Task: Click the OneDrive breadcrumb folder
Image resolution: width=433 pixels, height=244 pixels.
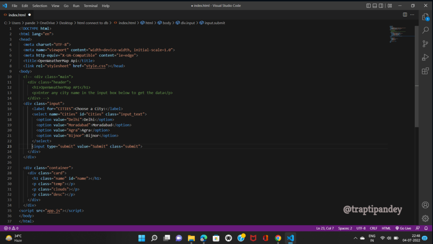Action: [47, 23]
